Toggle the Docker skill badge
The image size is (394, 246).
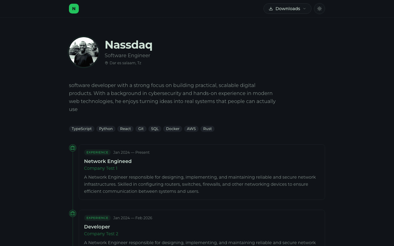(173, 129)
